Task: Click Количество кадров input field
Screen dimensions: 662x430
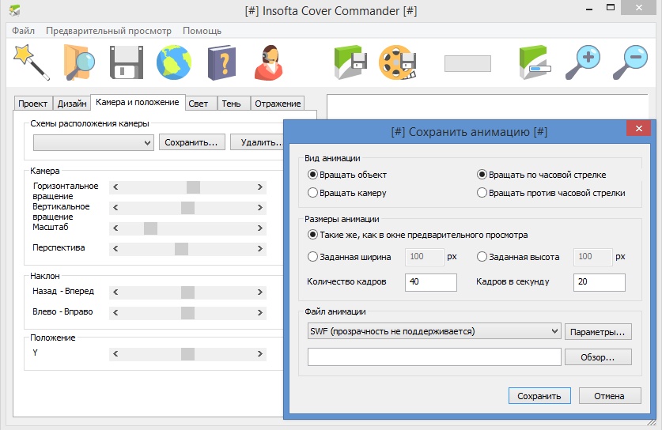Action: pyautogui.click(x=430, y=282)
